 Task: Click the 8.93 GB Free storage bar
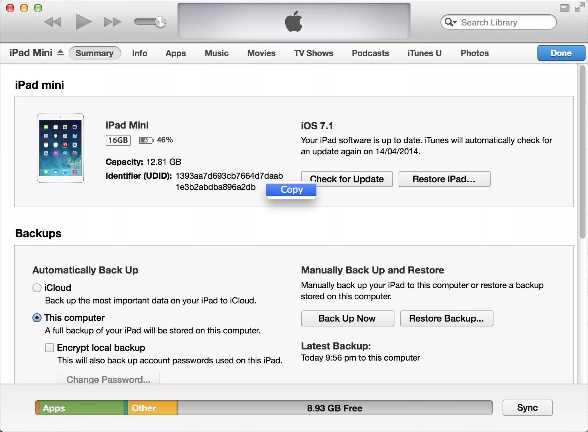point(335,408)
